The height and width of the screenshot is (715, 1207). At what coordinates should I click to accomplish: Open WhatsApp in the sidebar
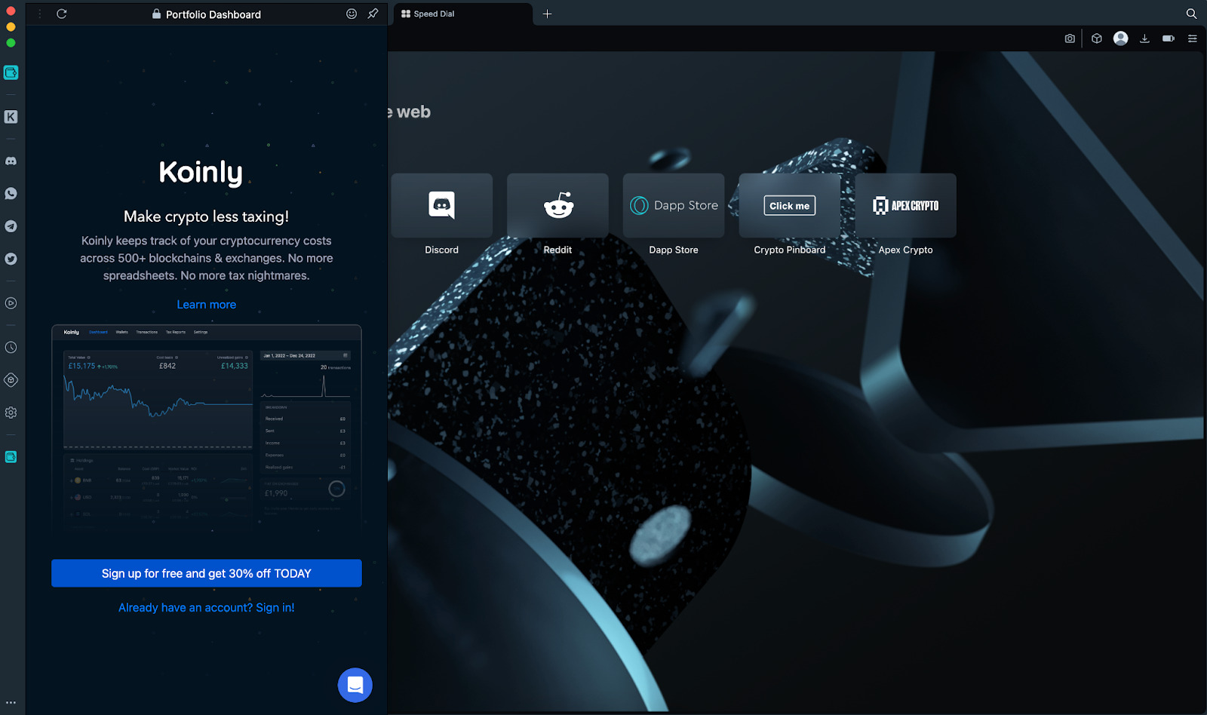(x=11, y=194)
